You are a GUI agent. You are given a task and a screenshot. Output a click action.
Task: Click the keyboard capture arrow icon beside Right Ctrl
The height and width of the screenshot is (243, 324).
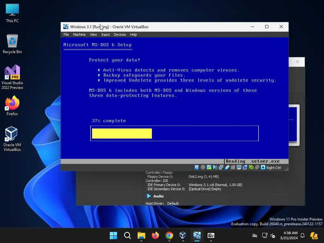click(263, 167)
